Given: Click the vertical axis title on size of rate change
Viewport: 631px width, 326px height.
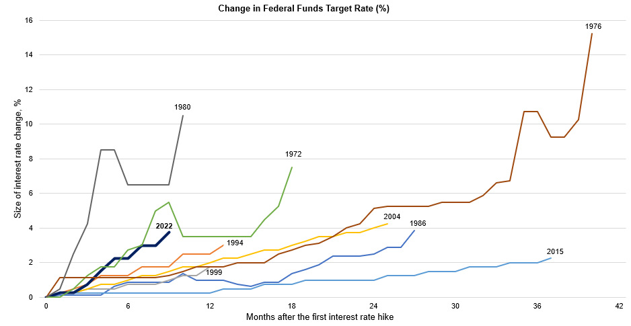Looking at the screenshot, I should 19,158.
